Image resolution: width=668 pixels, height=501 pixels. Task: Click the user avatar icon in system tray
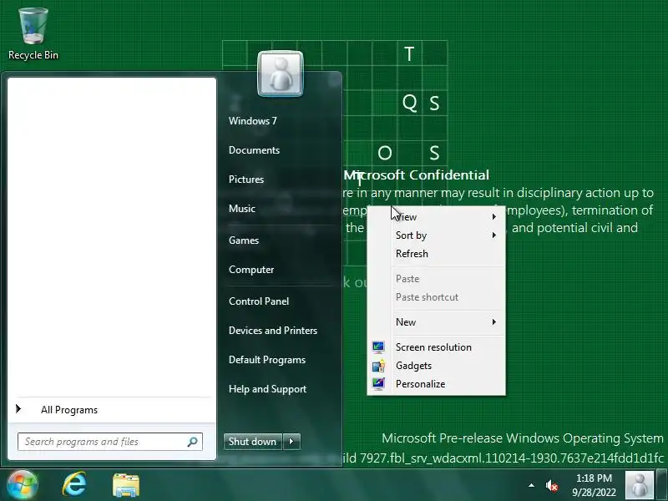(x=639, y=485)
